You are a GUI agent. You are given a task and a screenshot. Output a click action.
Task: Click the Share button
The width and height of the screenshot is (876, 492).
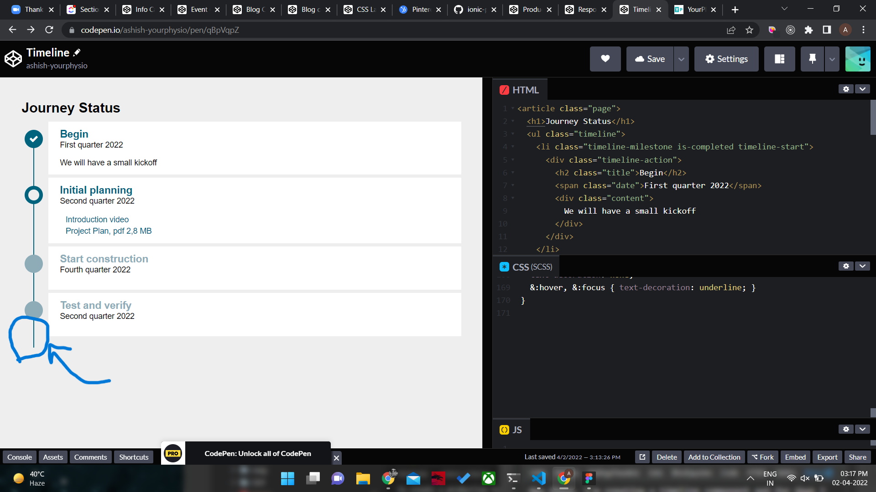pyautogui.click(x=857, y=457)
